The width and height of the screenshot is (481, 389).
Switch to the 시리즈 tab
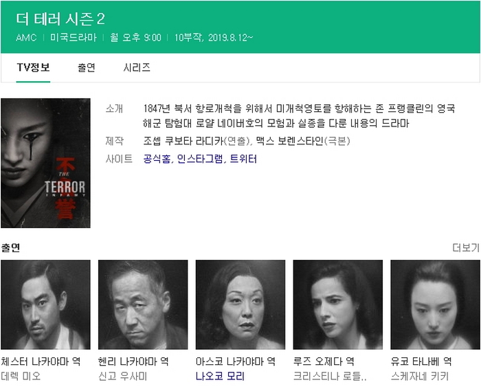point(137,67)
